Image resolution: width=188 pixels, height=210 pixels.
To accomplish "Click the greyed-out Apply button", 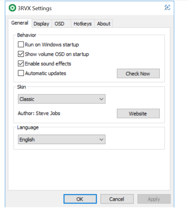I will coord(154,199).
